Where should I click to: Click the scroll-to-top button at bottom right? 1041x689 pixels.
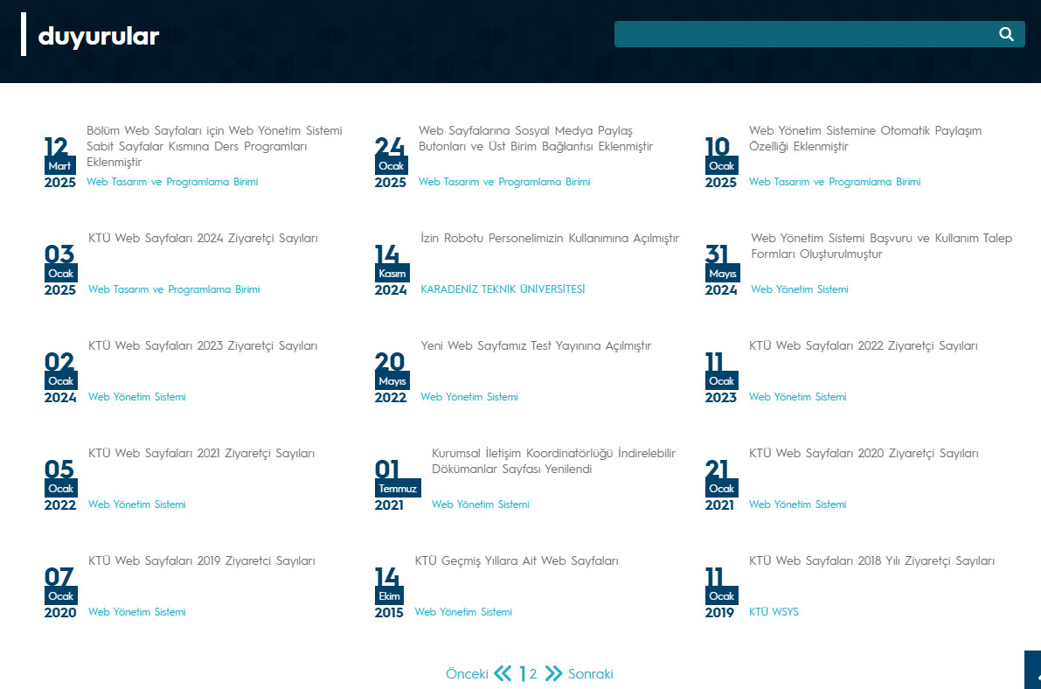[x=1033, y=671]
